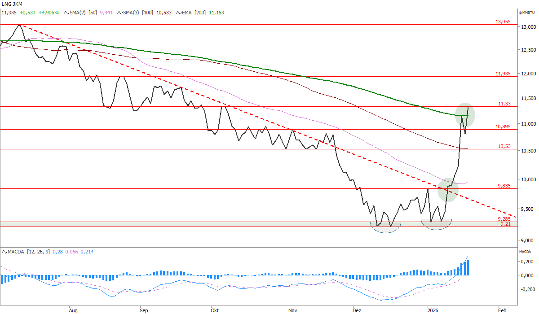Click the LNG JKM chart title
Image resolution: width=539 pixels, height=314 pixels.
point(12,4)
